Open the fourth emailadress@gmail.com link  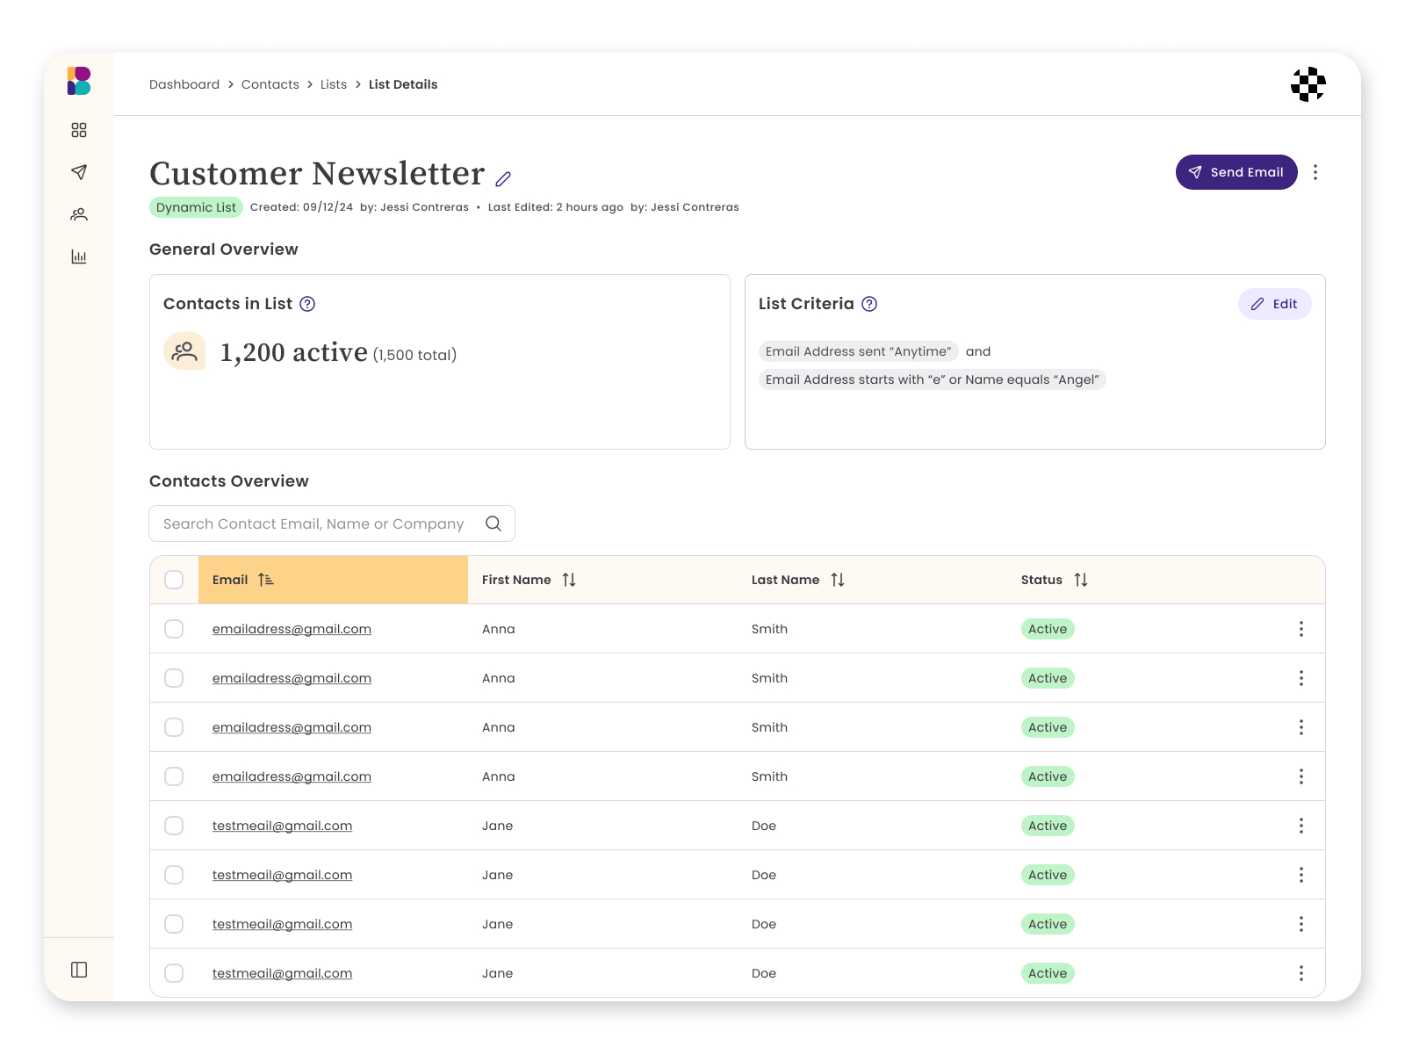tap(292, 776)
